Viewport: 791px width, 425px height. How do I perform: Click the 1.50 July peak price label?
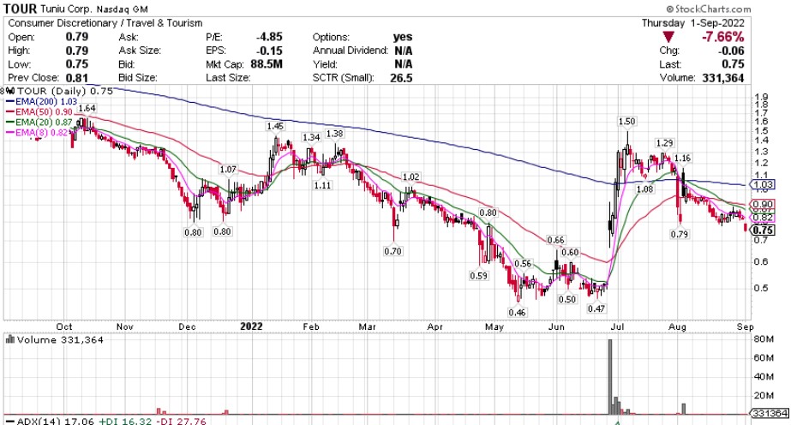pyautogui.click(x=627, y=122)
